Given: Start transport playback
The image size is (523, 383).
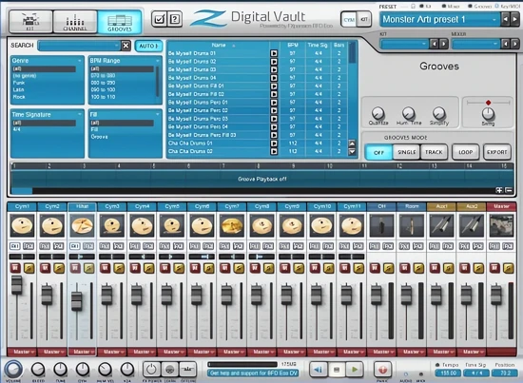Looking at the screenshot, I should [355, 370].
